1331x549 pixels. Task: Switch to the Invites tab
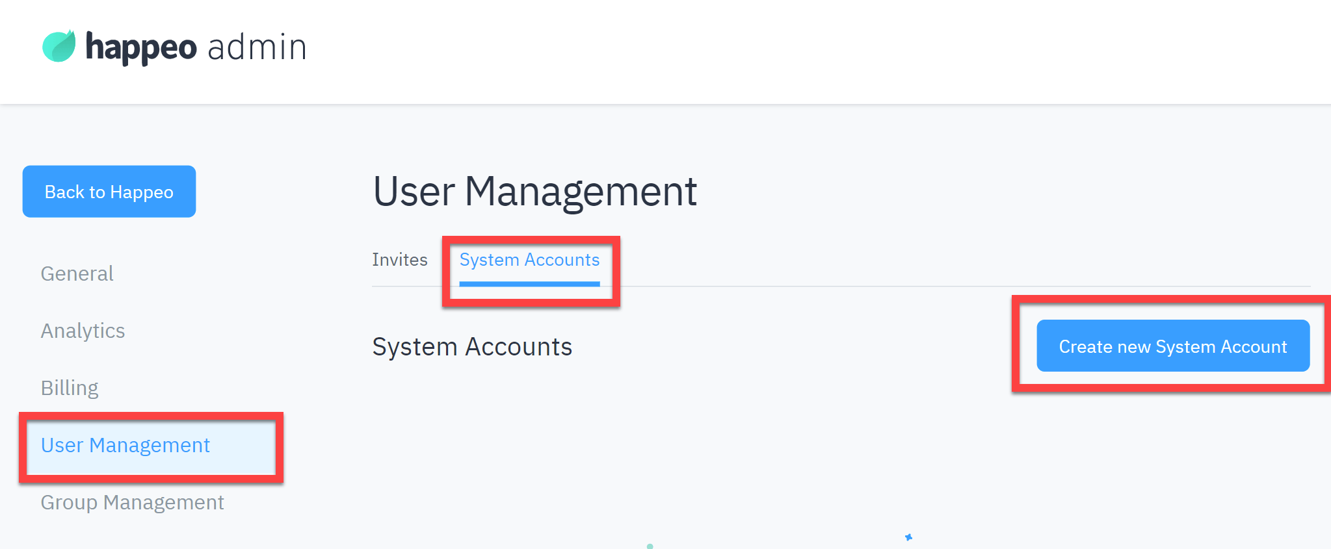[400, 260]
